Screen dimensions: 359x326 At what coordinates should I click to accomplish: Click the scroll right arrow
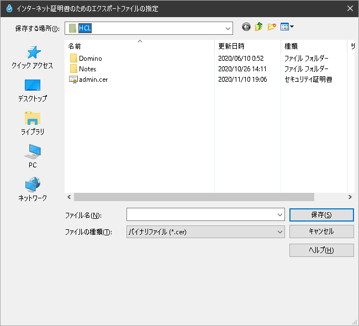[350, 197]
